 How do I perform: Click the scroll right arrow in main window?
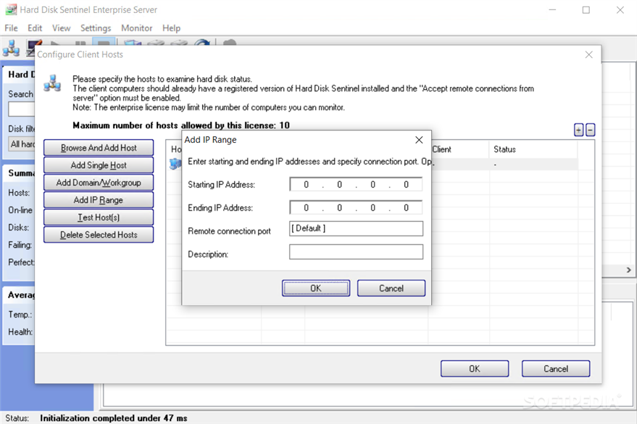point(628,270)
